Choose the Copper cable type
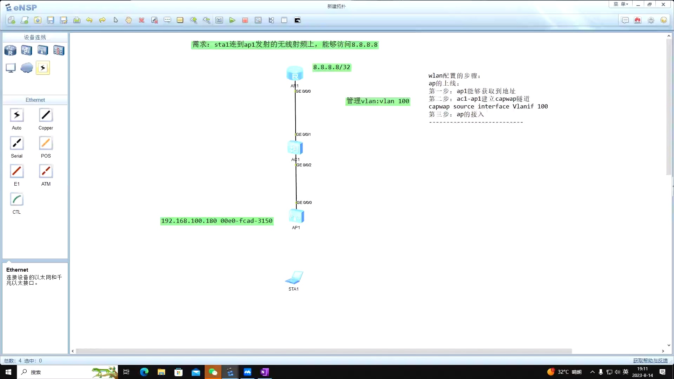Image resolution: width=674 pixels, height=379 pixels. click(46, 115)
